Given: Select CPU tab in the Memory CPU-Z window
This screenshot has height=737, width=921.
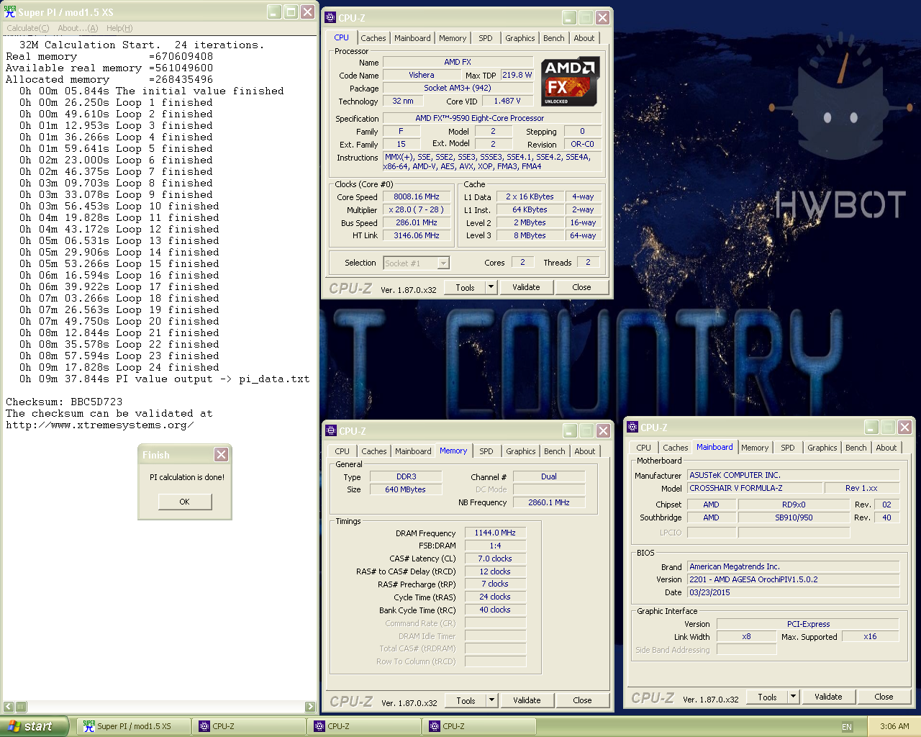Looking at the screenshot, I should [342, 451].
